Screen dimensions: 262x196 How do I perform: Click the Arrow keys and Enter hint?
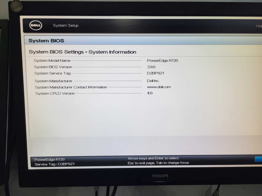(x=153, y=158)
